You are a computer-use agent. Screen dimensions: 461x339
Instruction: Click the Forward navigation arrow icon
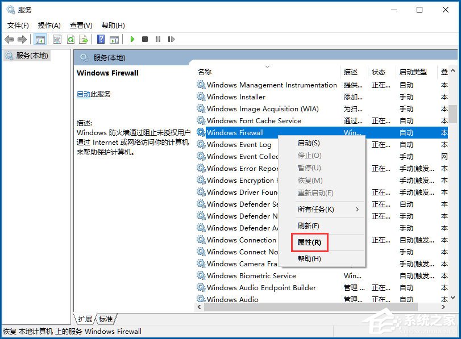[20, 39]
